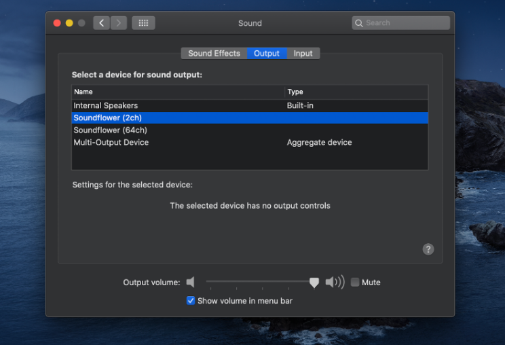Click the forward navigation arrow

click(119, 23)
